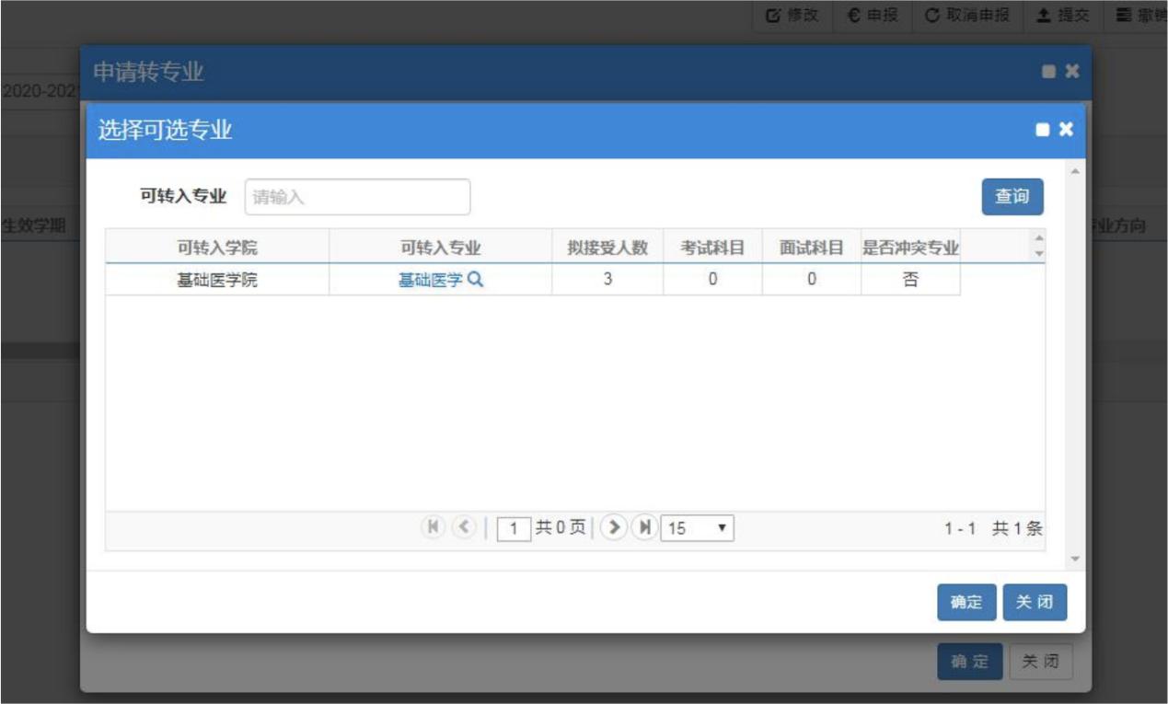Click magnifier icon beside 基础医学

coord(476,280)
